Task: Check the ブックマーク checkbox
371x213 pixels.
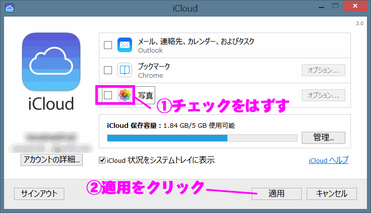Action: (107, 70)
